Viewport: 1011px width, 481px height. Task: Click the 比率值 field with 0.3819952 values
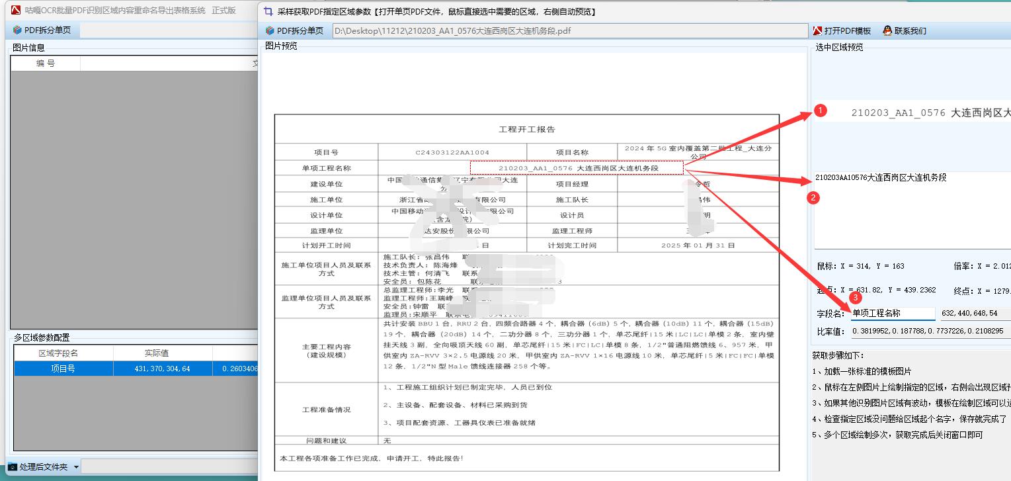tap(930, 331)
